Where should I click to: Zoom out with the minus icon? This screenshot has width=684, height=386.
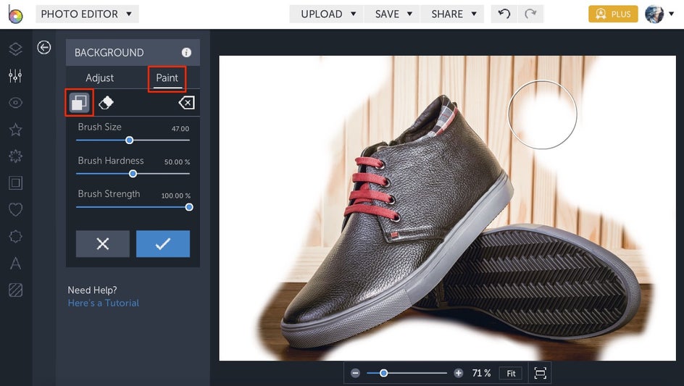point(355,374)
